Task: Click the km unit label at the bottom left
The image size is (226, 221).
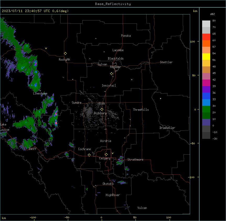Action: (x=4, y=218)
